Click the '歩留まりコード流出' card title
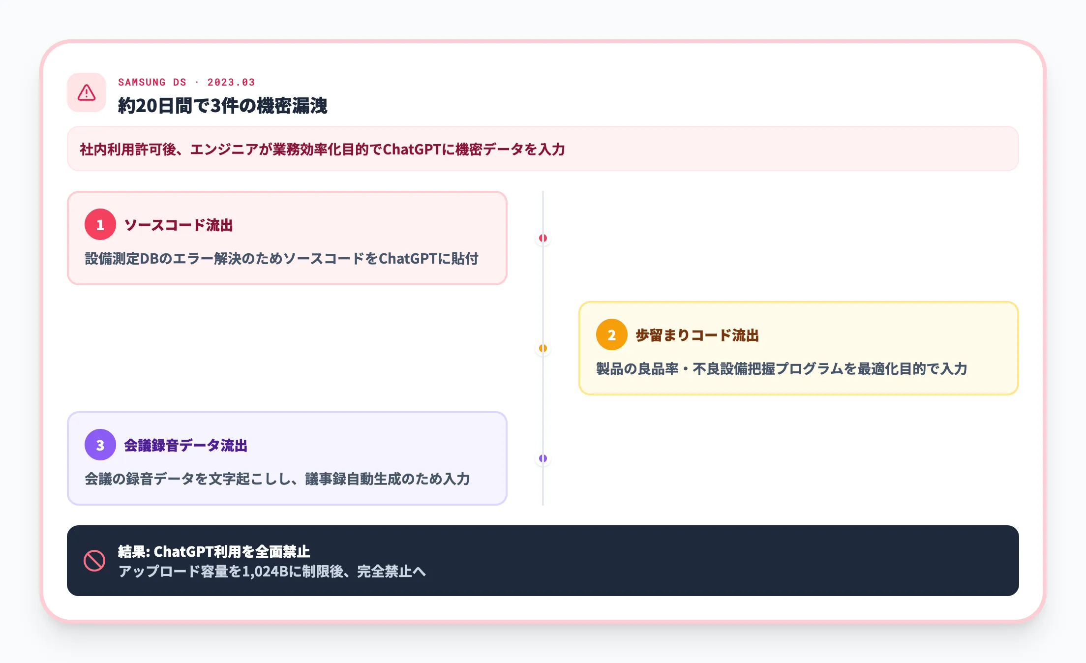 click(697, 335)
